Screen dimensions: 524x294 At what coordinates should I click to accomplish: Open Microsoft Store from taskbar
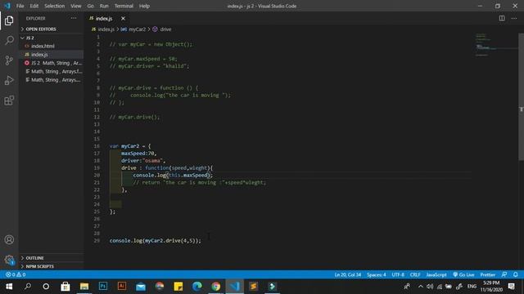(65, 287)
